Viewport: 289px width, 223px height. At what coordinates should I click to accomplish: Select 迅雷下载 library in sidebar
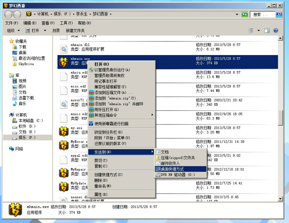23,98
